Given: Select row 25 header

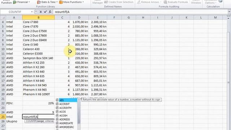Looking at the screenshot, I should (3, 117).
